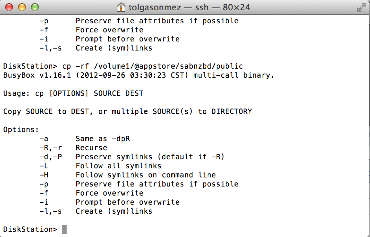Click the terminal's right edge scrollbar area
The image size is (370, 237).
pyautogui.click(x=368, y=126)
